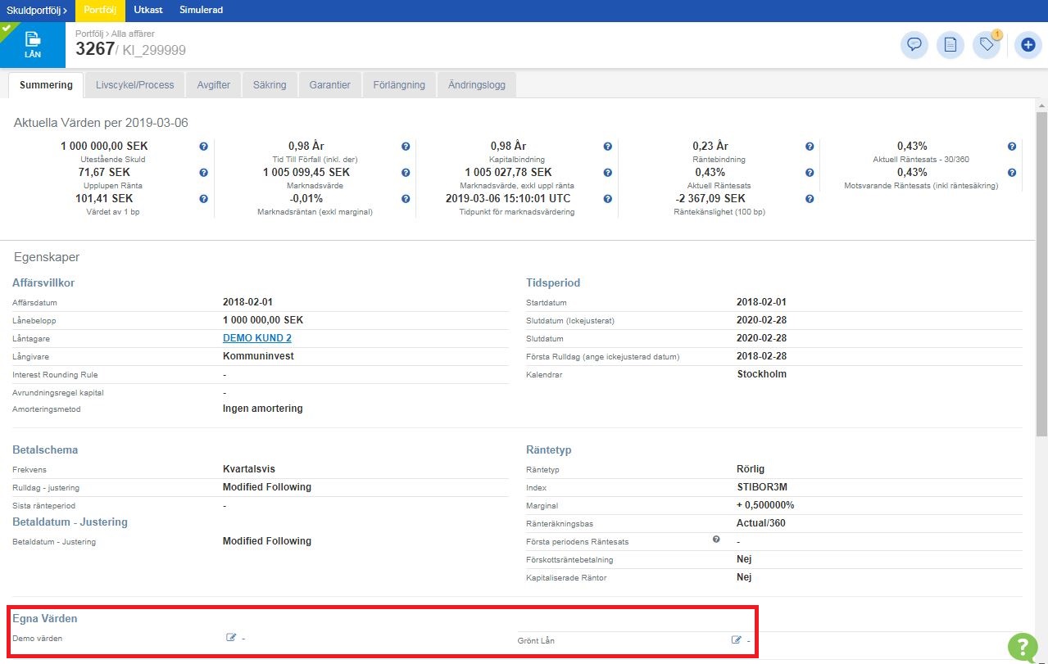This screenshot has height=664, width=1048.
Task: Expand the Skuldportfölj breadcrumb menu
Action: point(37,10)
